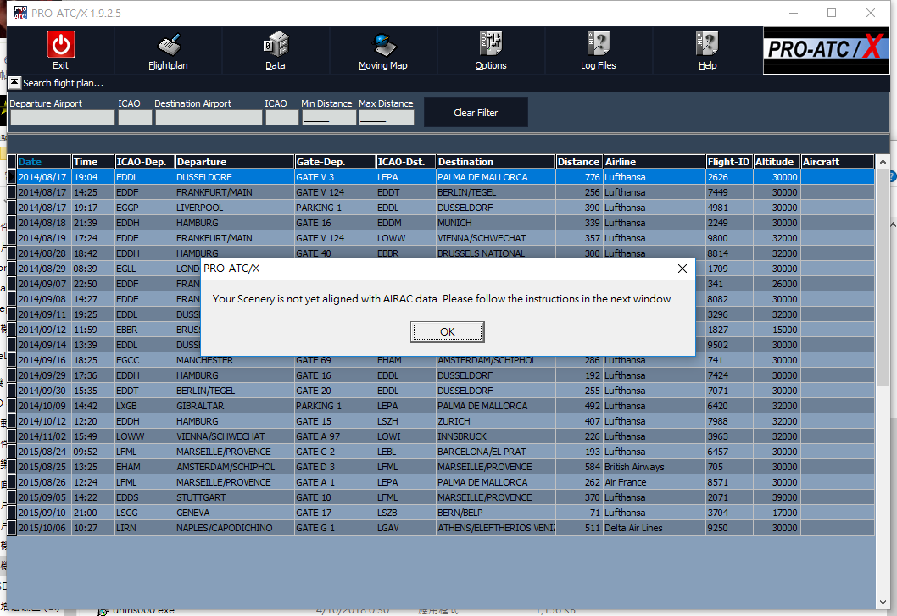The height and width of the screenshot is (616, 897).
Task: Click the Min Distance input field
Action: pyautogui.click(x=329, y=117)
